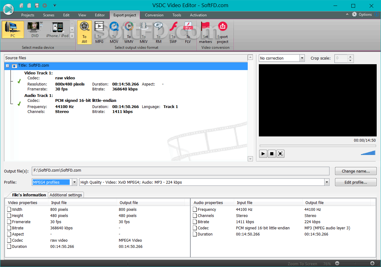Open the Conversion ribbon tab
The width and height of the screenshot is (381, 267).
click(154, 15)
